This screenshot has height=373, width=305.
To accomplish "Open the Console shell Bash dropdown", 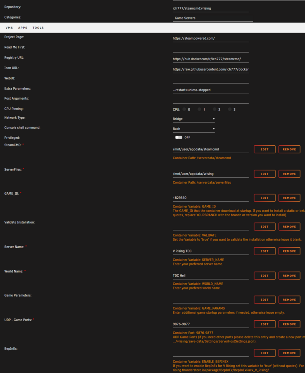I will (194, 129).
